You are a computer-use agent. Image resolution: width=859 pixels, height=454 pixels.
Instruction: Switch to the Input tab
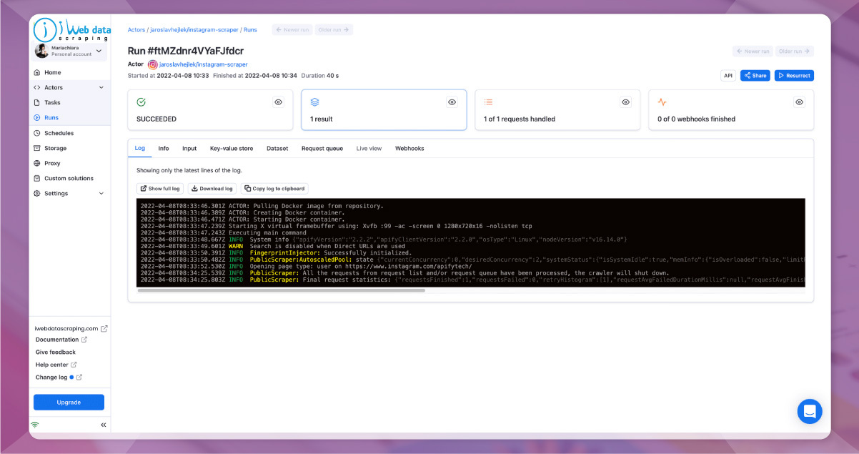(x=189, y=149)
